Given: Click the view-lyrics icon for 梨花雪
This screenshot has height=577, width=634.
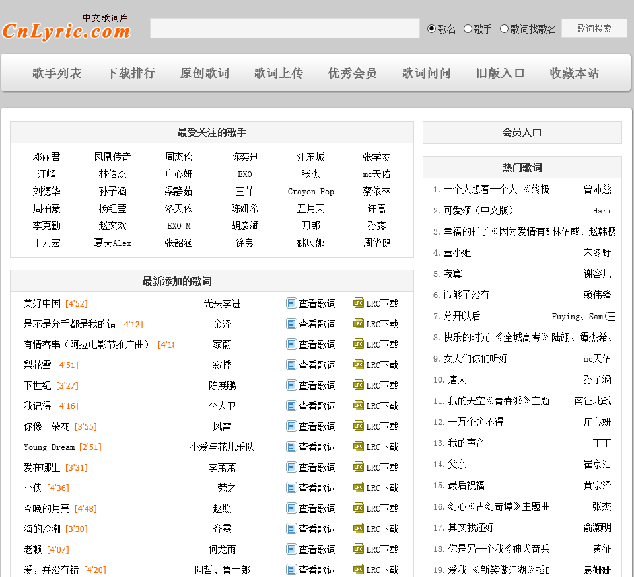Looking at the screenshot, I should pos(291,365).
